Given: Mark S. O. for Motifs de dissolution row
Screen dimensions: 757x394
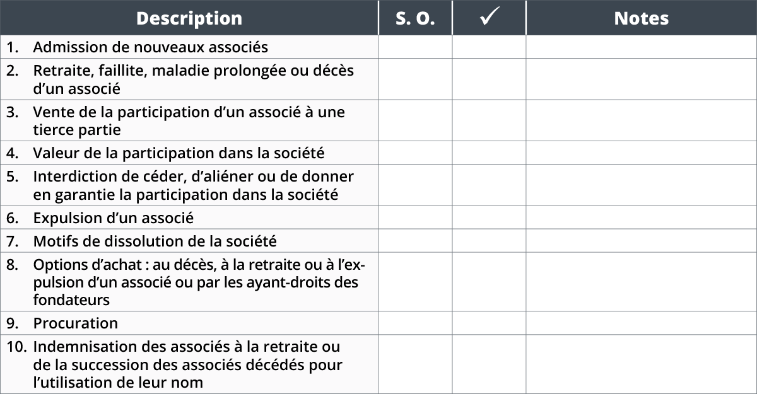Looking at the screenshot, I should pos(415,241).
